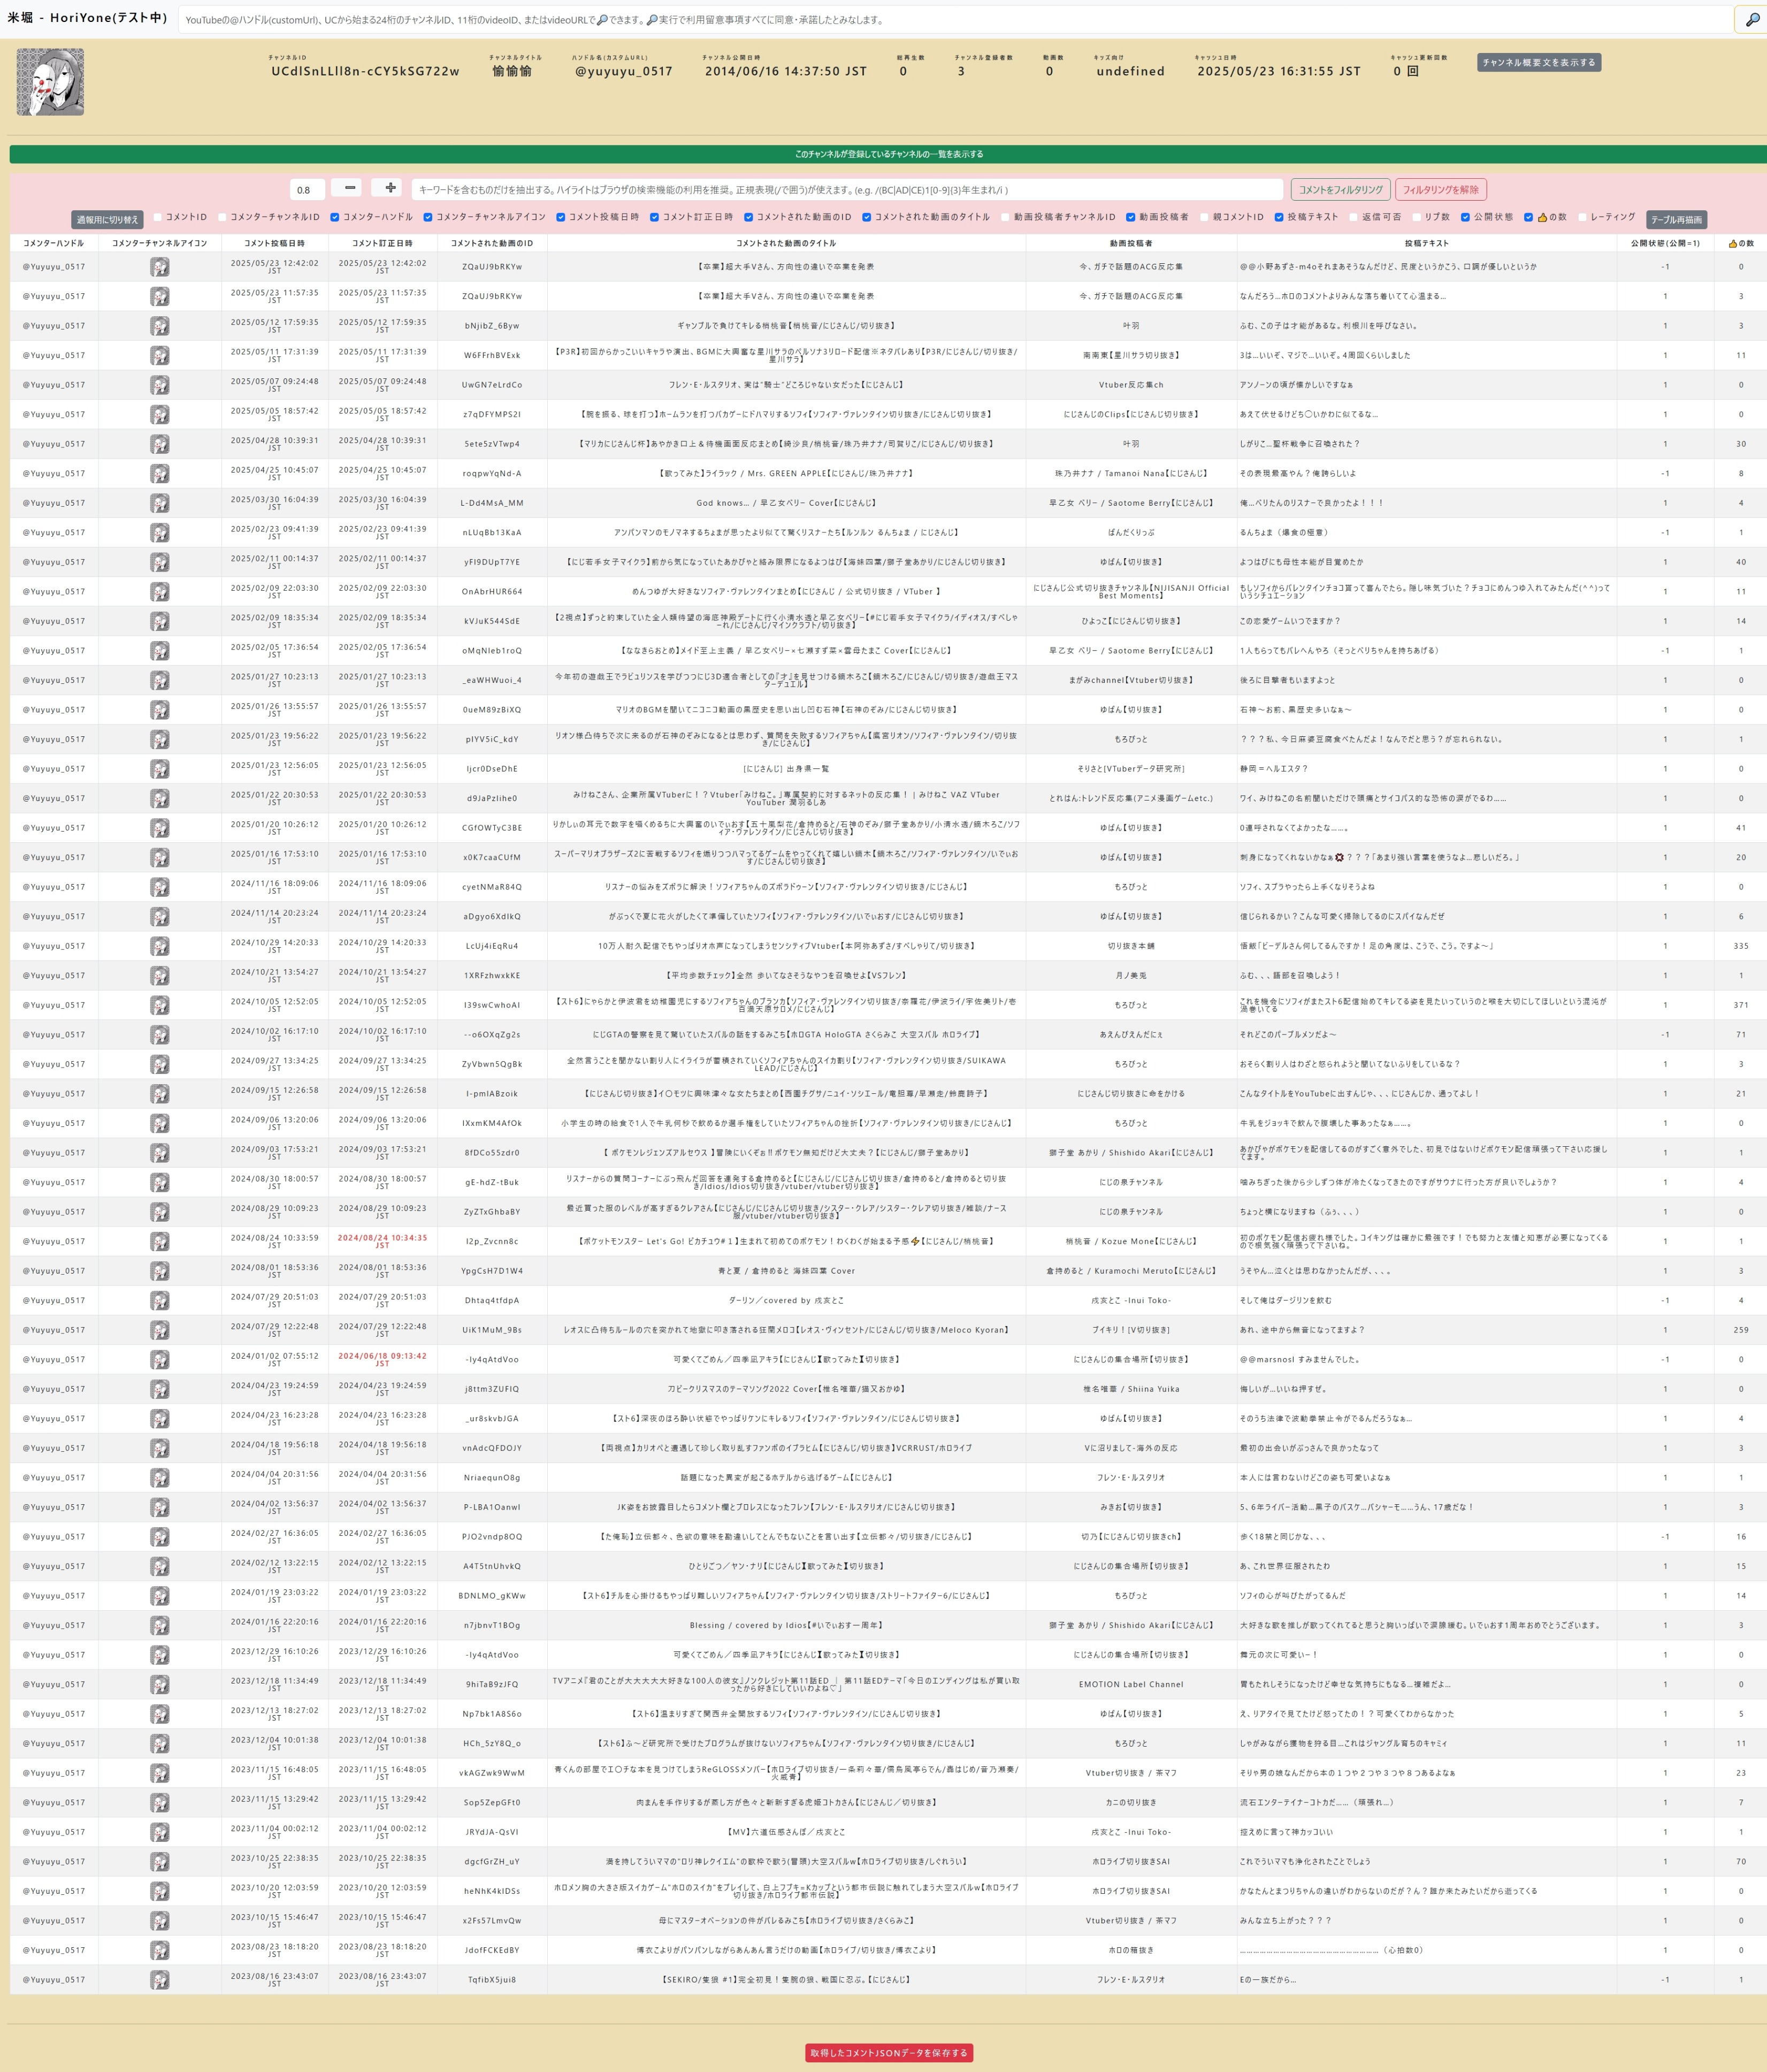Click commenter icon in the 2024/10/05 12:52:05 row
Screen dimensions: 1767x2072
pos(160,1005)
